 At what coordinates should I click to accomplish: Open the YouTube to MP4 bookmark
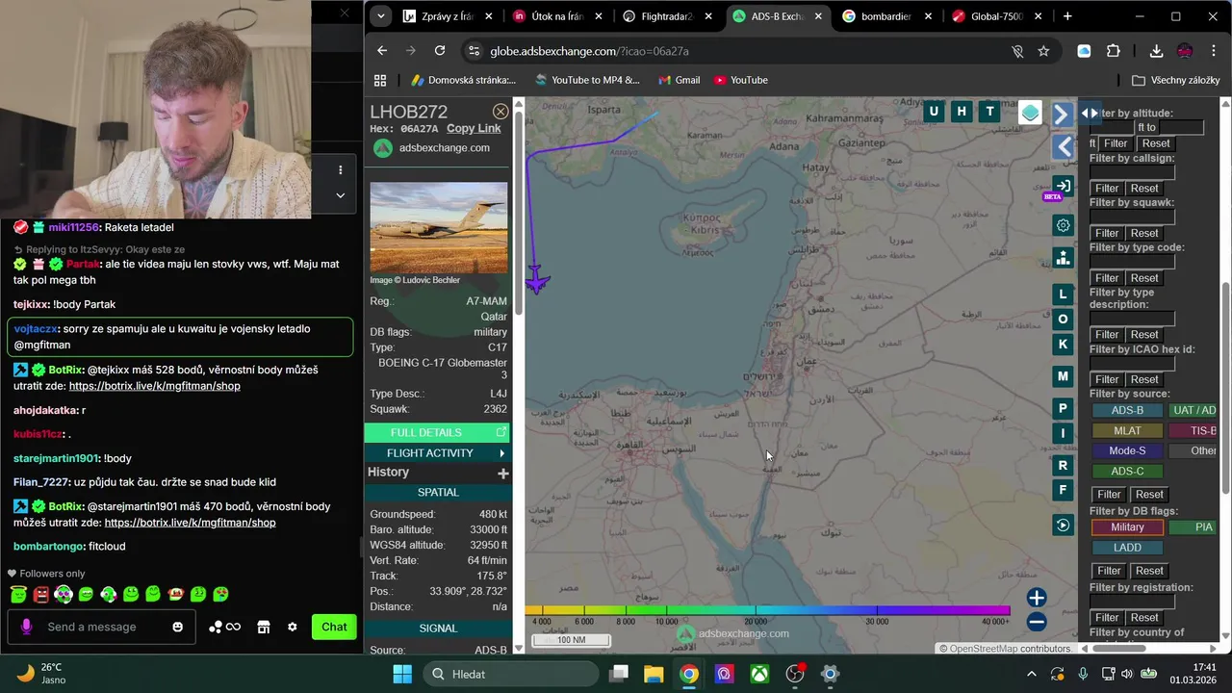click(587, 80)
